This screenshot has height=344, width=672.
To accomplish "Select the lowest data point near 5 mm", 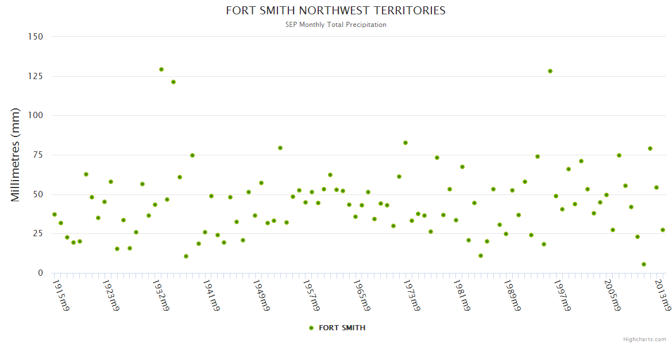I will click(644, 264).
